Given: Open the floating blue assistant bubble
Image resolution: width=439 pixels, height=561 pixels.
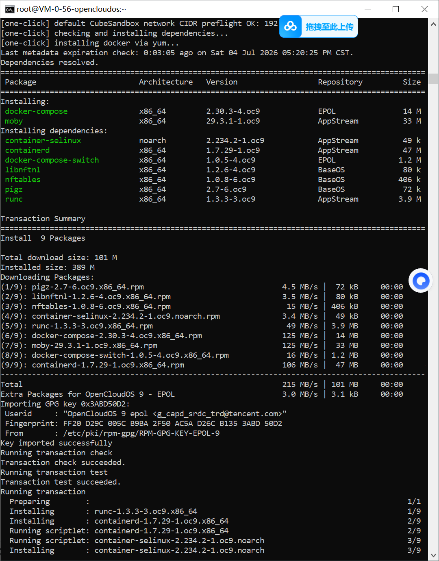Looking at the screenshot, I should tap(421, 280).
